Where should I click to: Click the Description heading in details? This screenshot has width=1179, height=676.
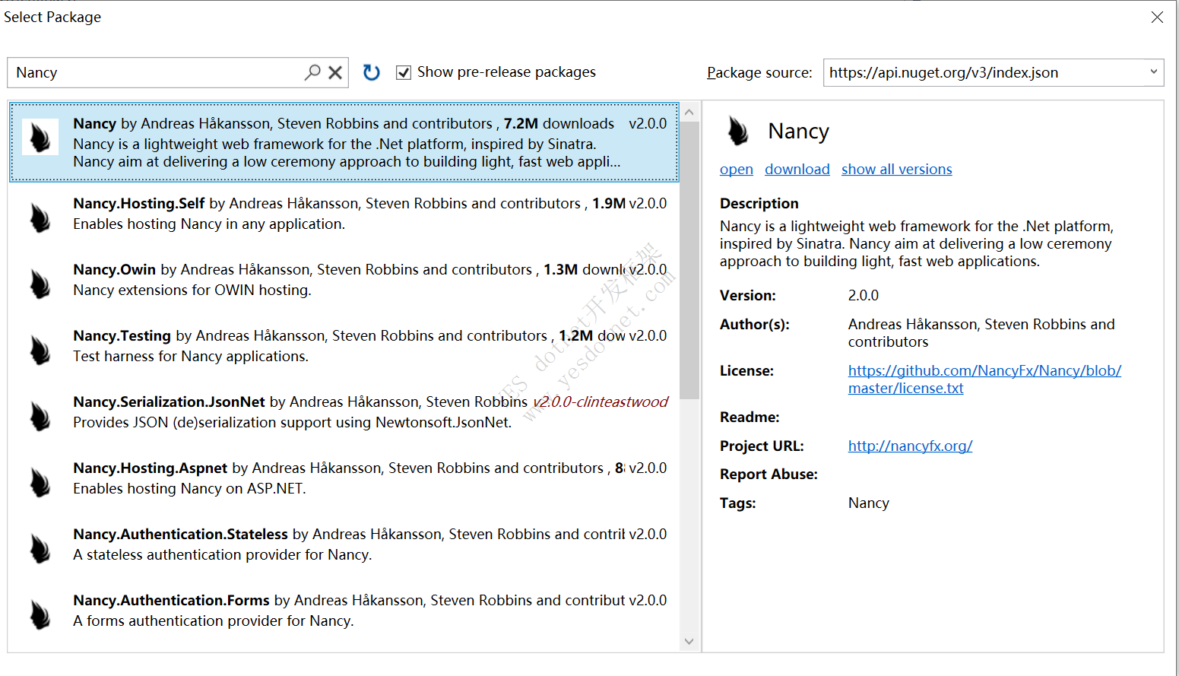tap(759, 203)
